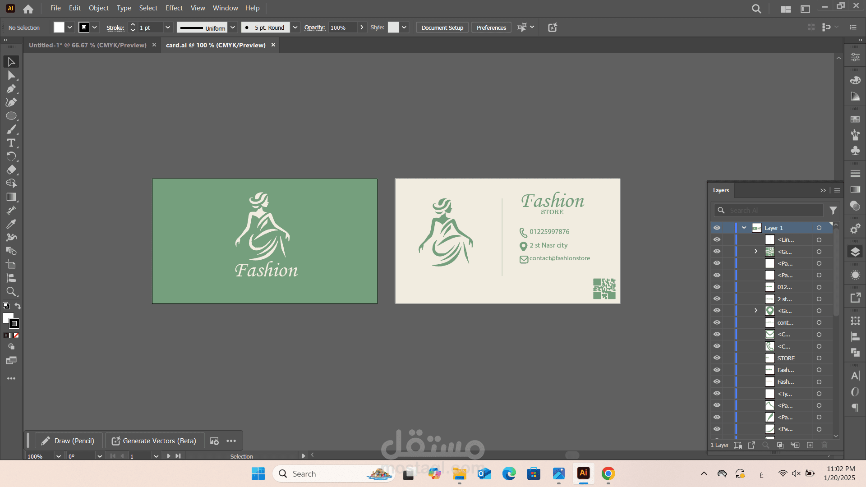Click the swap fill and stroke arrow
Image resolution: width=866 pixels, height=487 pixels.
[x=18, y=306]
